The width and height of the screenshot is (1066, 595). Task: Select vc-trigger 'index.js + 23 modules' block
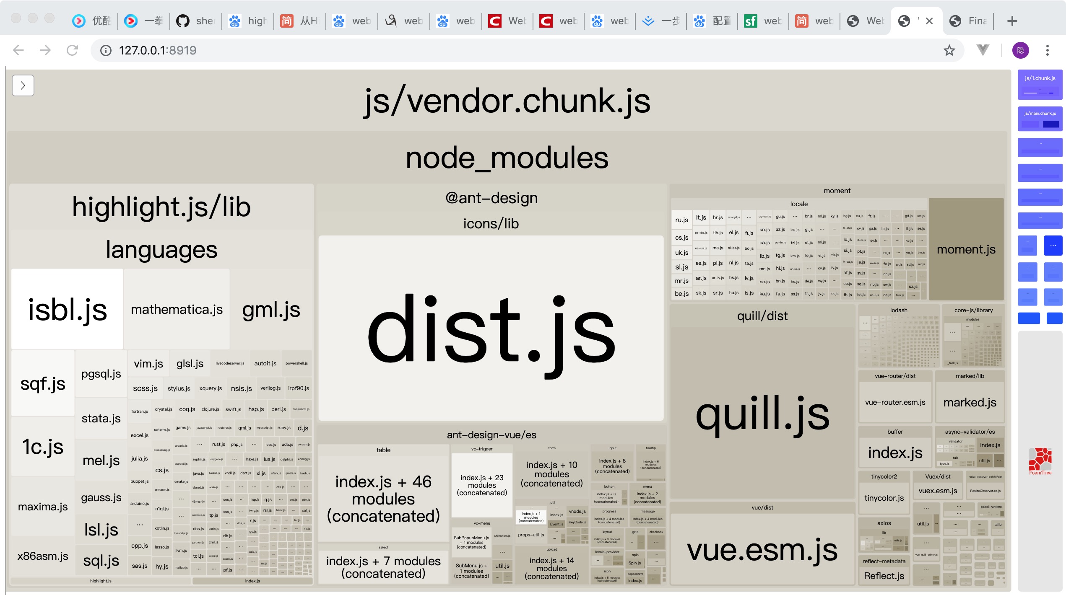tap(482, 485)
